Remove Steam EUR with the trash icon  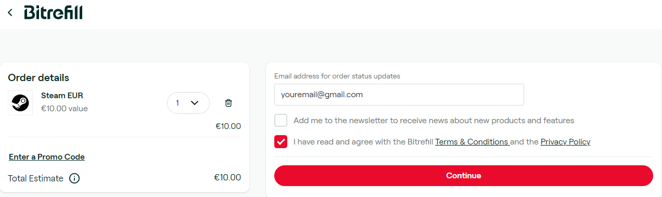(x=228, y=103)
